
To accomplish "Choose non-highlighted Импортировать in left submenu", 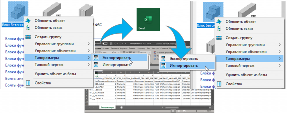I will coord(120,65).
